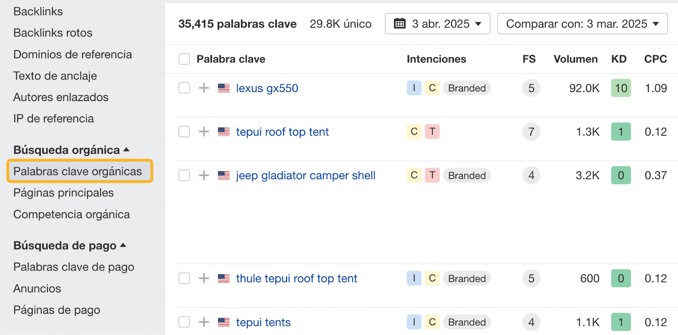This screenshot has width=678, height=335.
Task: Click the 'T' intent badge for tepui roof top tent
Action: click(432, 132)
